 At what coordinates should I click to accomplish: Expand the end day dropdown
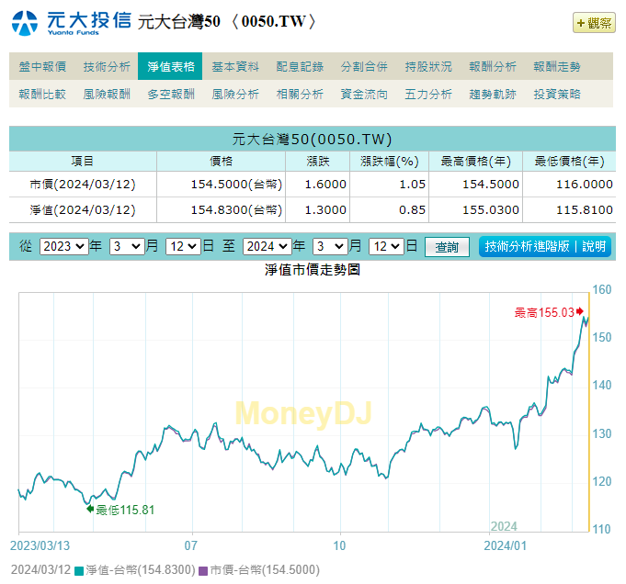tap(386, 246)
